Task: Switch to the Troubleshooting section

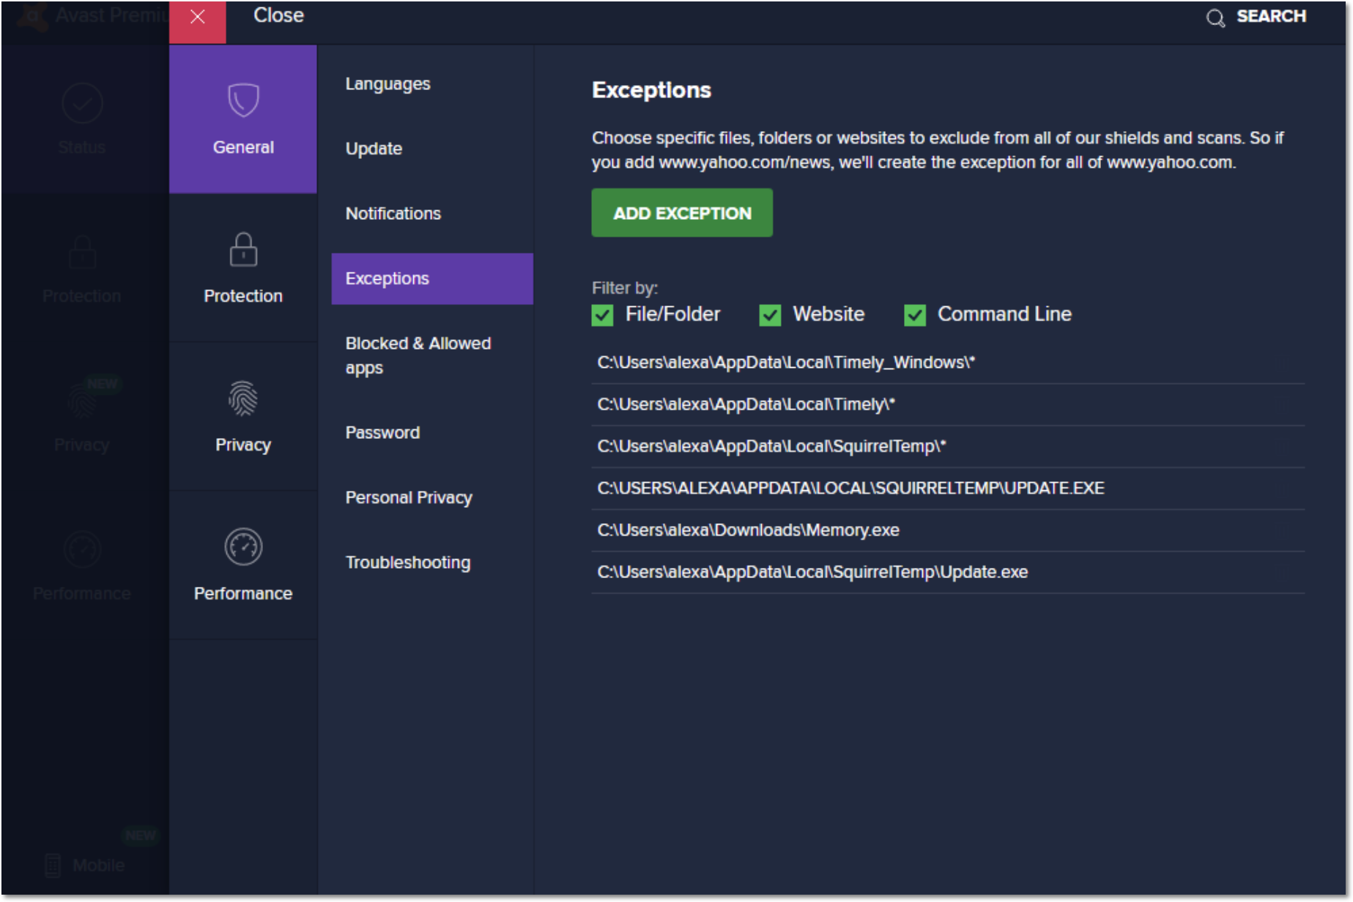Action: coord(407,562)
